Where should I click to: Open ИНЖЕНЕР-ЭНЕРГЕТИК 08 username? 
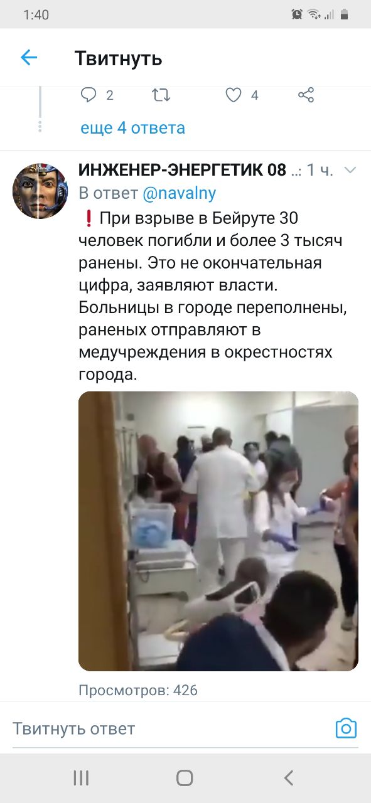click(182, 169)
